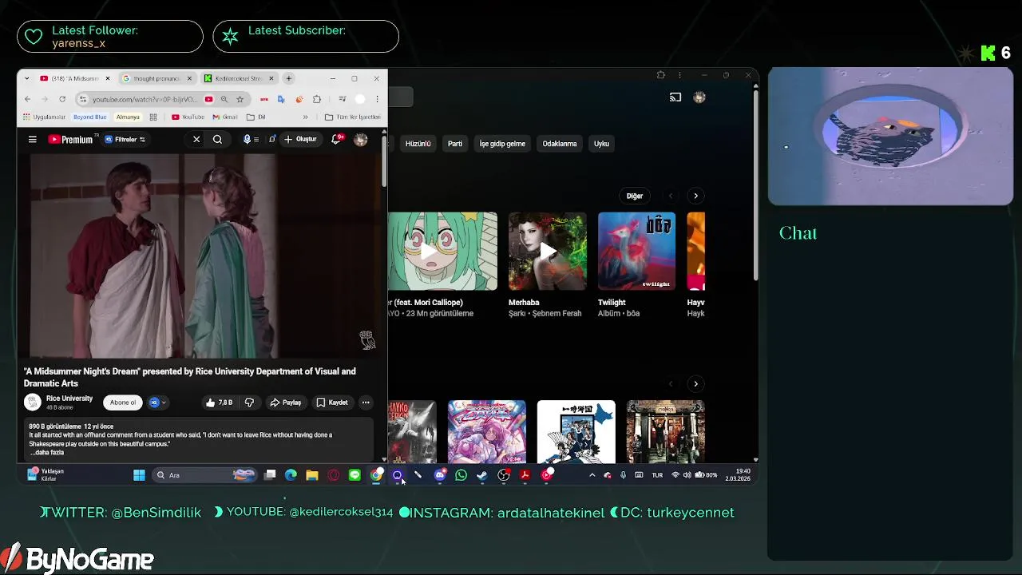Toggle YouTube Filtreler filter button
This screenshot has height=575, width=1022.
coord(126,139)
